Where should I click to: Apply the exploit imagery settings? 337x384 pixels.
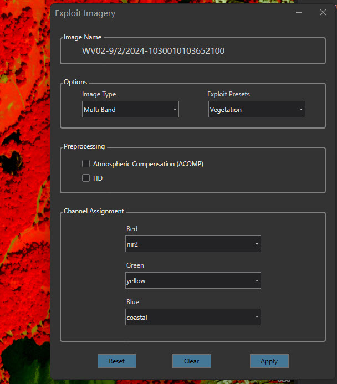pos(269,361)
